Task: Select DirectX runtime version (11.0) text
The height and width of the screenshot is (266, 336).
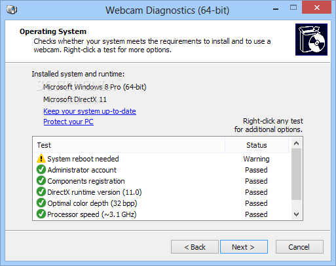Action: [x=94, y=192]
